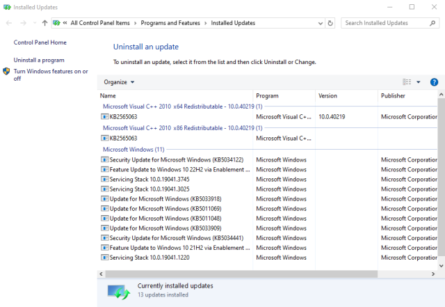Collapse the Visual C++ 2010 x86 Redistributable group
Screen dimensions: 445x307
[x=182, y=128]
